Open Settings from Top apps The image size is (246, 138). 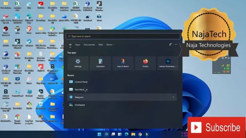(x=78, y=63)
